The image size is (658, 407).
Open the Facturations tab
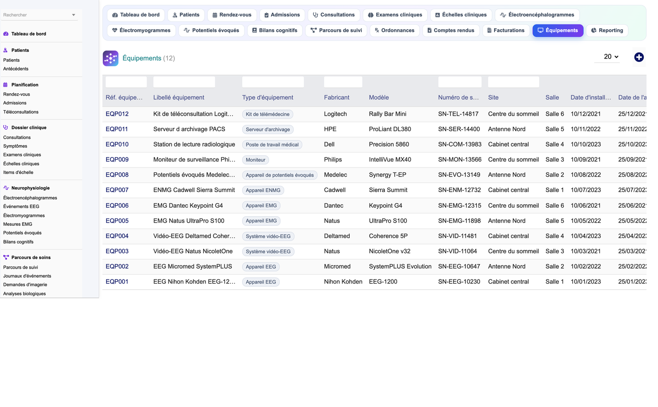(506, 31)
